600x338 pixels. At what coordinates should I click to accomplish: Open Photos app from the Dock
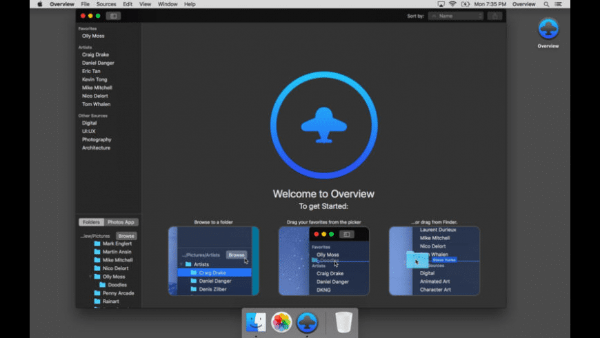click(x=281, y=322)
